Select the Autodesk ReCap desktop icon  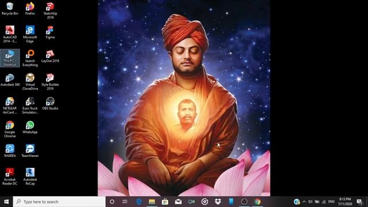pyautogui.click(x=30, y=177)
